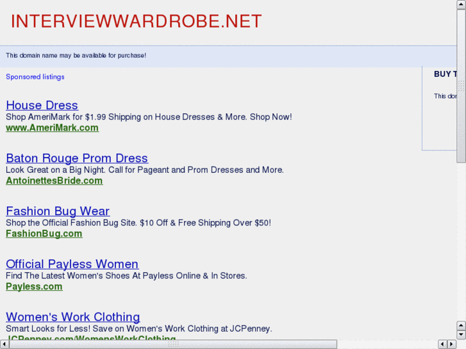
Task: Click the Shop AmeriMark description text
Action: 149,117
